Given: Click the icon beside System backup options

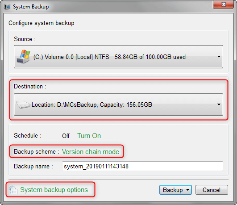Looking at the screenshot, I should pyautogui.click(x=13, y=190).
